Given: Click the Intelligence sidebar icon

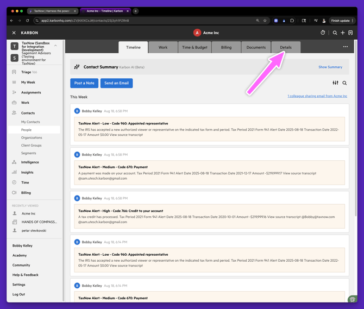Looking at the screenshot, I should tap(14, 162).
